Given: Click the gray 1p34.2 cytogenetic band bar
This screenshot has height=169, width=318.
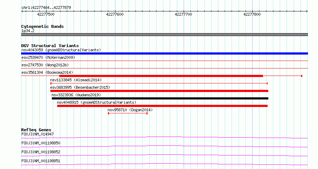Looking at the screenshot, I should (164, 35).
